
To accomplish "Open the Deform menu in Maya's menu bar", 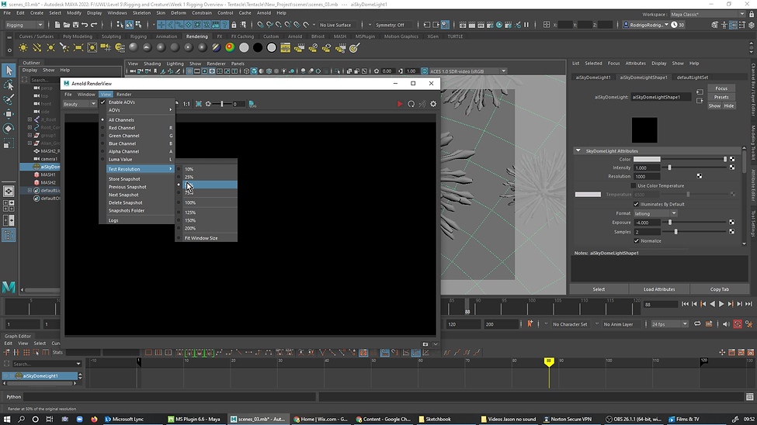I will coord(178,13).
